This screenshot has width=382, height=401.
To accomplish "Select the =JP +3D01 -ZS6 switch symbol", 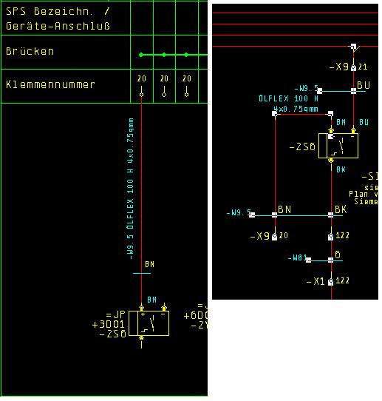I will pos(149,323).
